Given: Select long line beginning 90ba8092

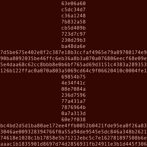Looking at the screenshot, I should pos(73,58).
